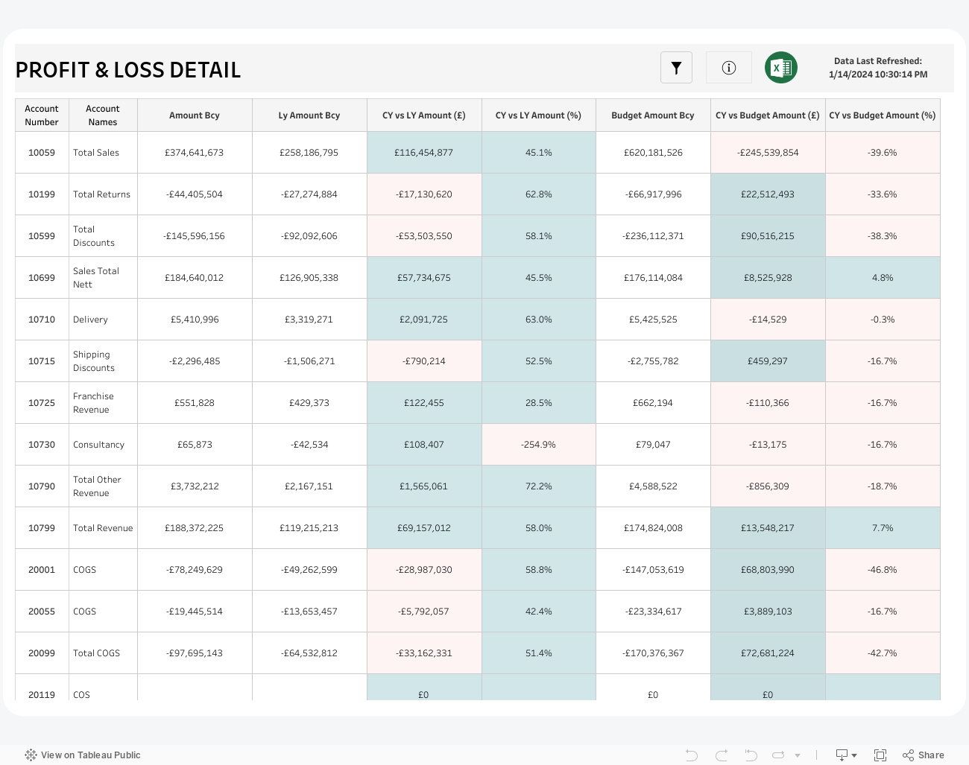Click the 7.7% Total Revenue variance cell
The height and width of the screenshot is (765, 969).
pos(883,528)
